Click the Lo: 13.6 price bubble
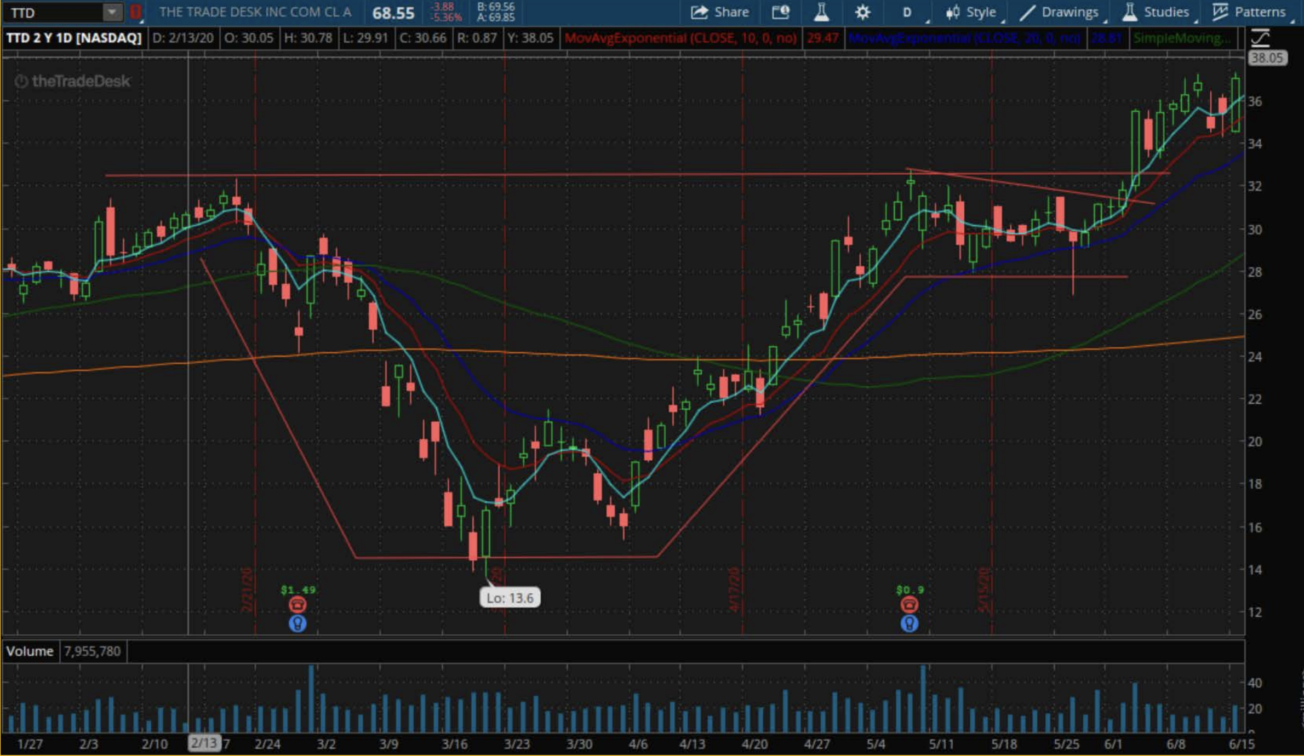The width and height of the screenshot is (1304, 756). pos(510,598)
